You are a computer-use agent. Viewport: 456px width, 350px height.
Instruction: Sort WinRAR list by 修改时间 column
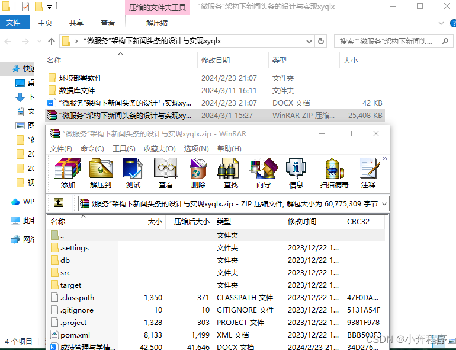pyautogui.click(x=313, y=222)
